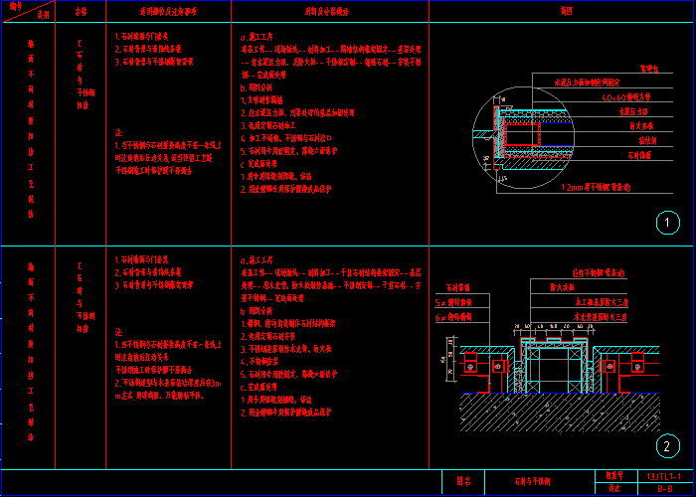The image size is (696, 497).
Task: Select 4.不锈钢安装 line in second row
Action: [x=261, y=361]
